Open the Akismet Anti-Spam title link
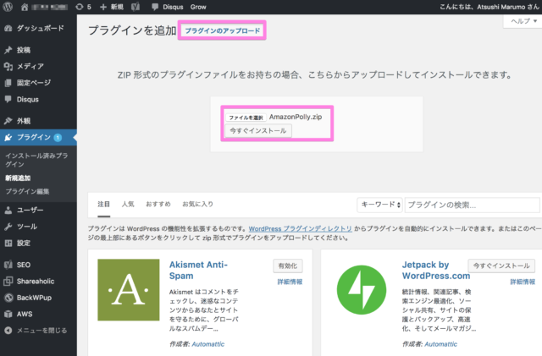 [x=198, y=271]
